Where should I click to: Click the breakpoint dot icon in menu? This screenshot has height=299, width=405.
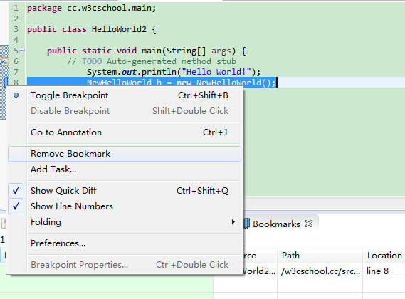tap(16, 95)
